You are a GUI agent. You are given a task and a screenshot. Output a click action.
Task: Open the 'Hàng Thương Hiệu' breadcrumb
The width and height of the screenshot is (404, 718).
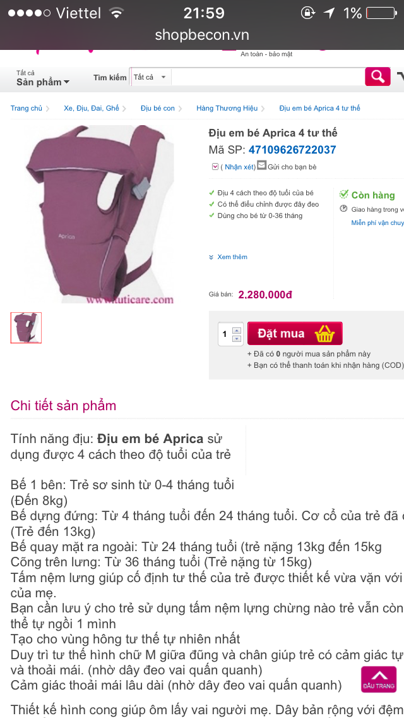(227, 108)
